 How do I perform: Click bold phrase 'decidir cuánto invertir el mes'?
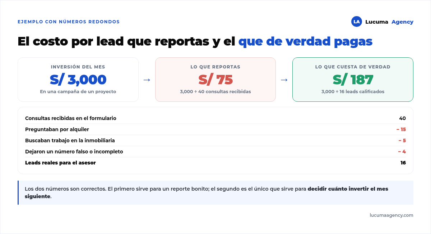348,189
